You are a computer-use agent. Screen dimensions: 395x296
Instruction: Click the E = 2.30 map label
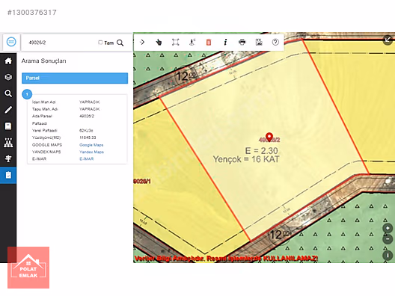click(x=262, y=151)
